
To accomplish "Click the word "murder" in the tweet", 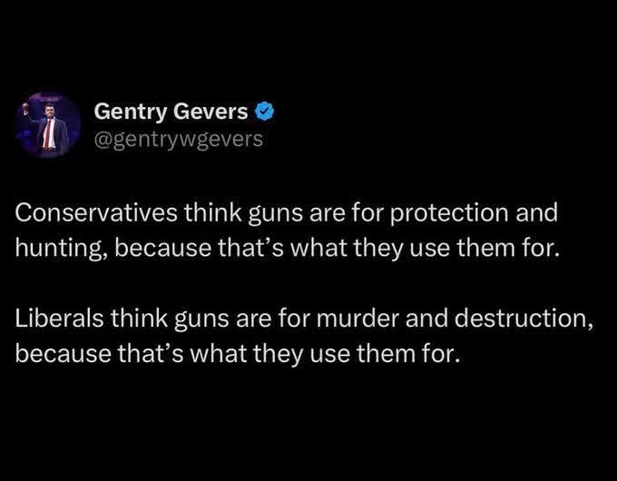I will tap(345, 319).
